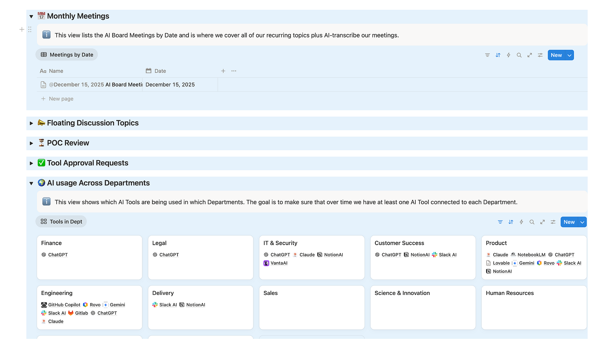594x339 pixels.
Task: Select the Tools in Dept view tab
Action: pyautogui.click(x=61, y=222)
